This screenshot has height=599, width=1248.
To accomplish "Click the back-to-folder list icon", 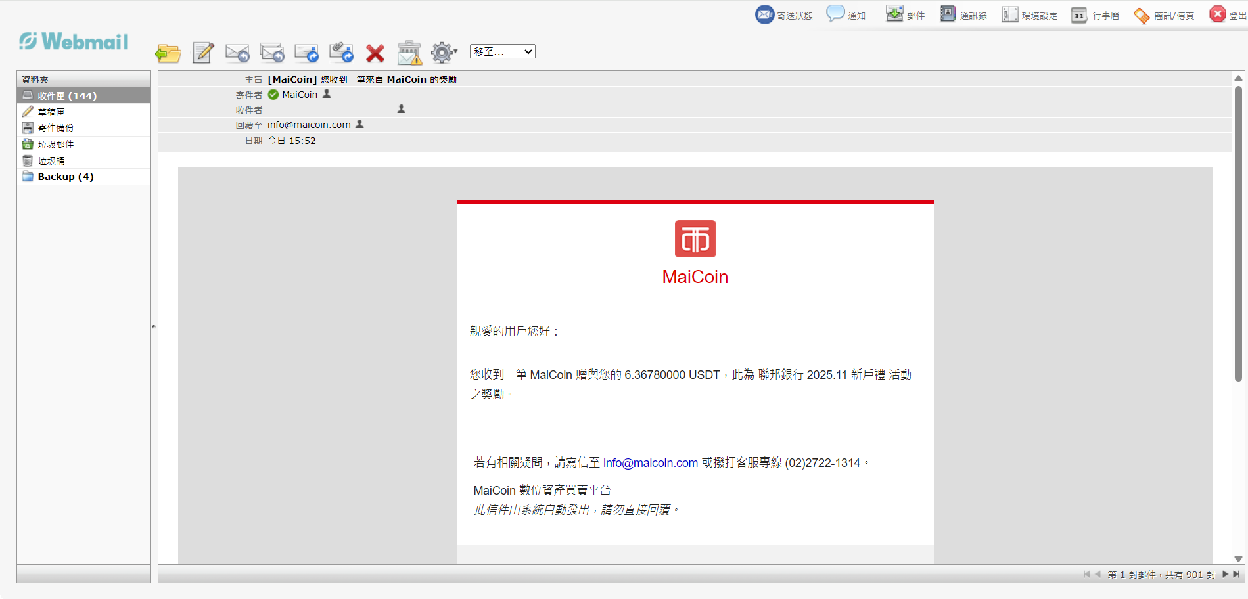I will click(x=168, y=53).
